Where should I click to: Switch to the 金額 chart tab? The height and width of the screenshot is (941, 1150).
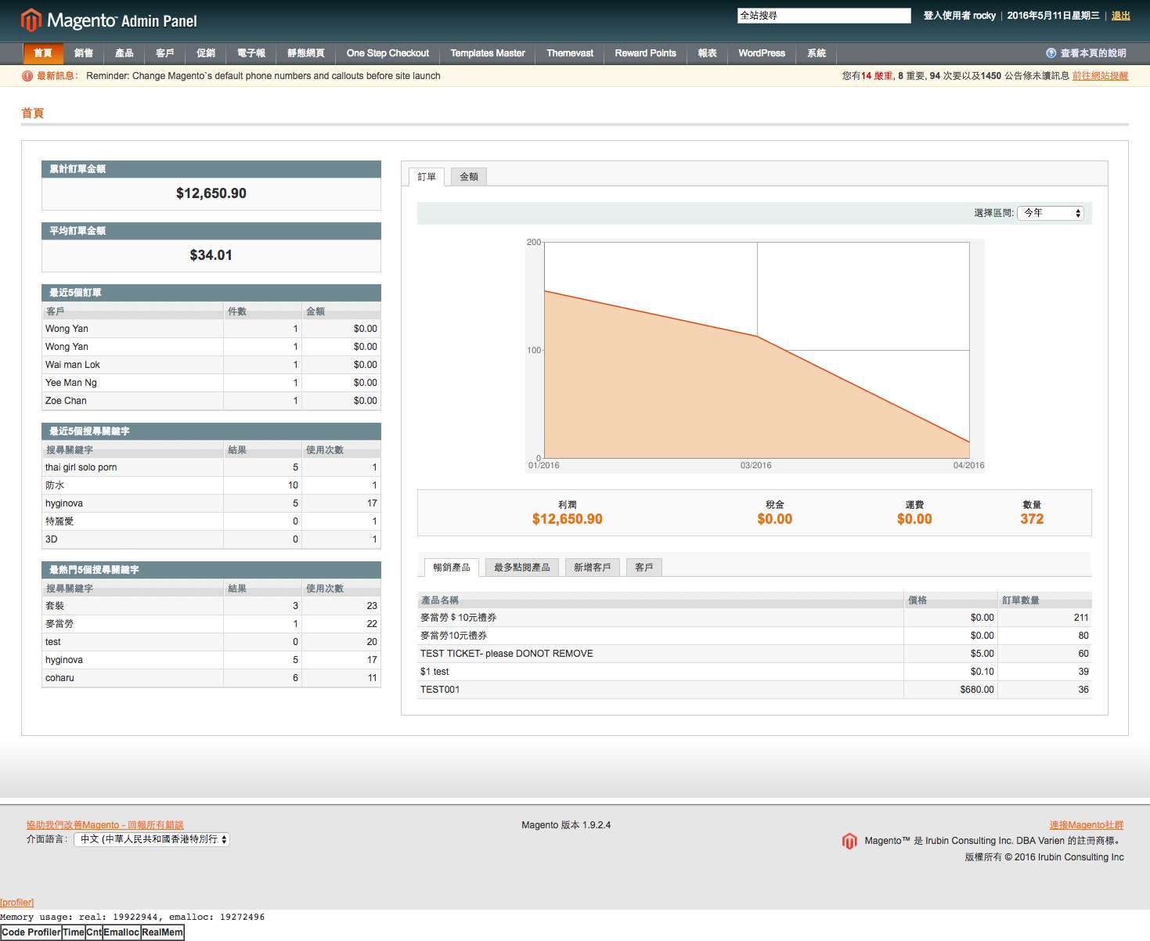click(469, 177)
